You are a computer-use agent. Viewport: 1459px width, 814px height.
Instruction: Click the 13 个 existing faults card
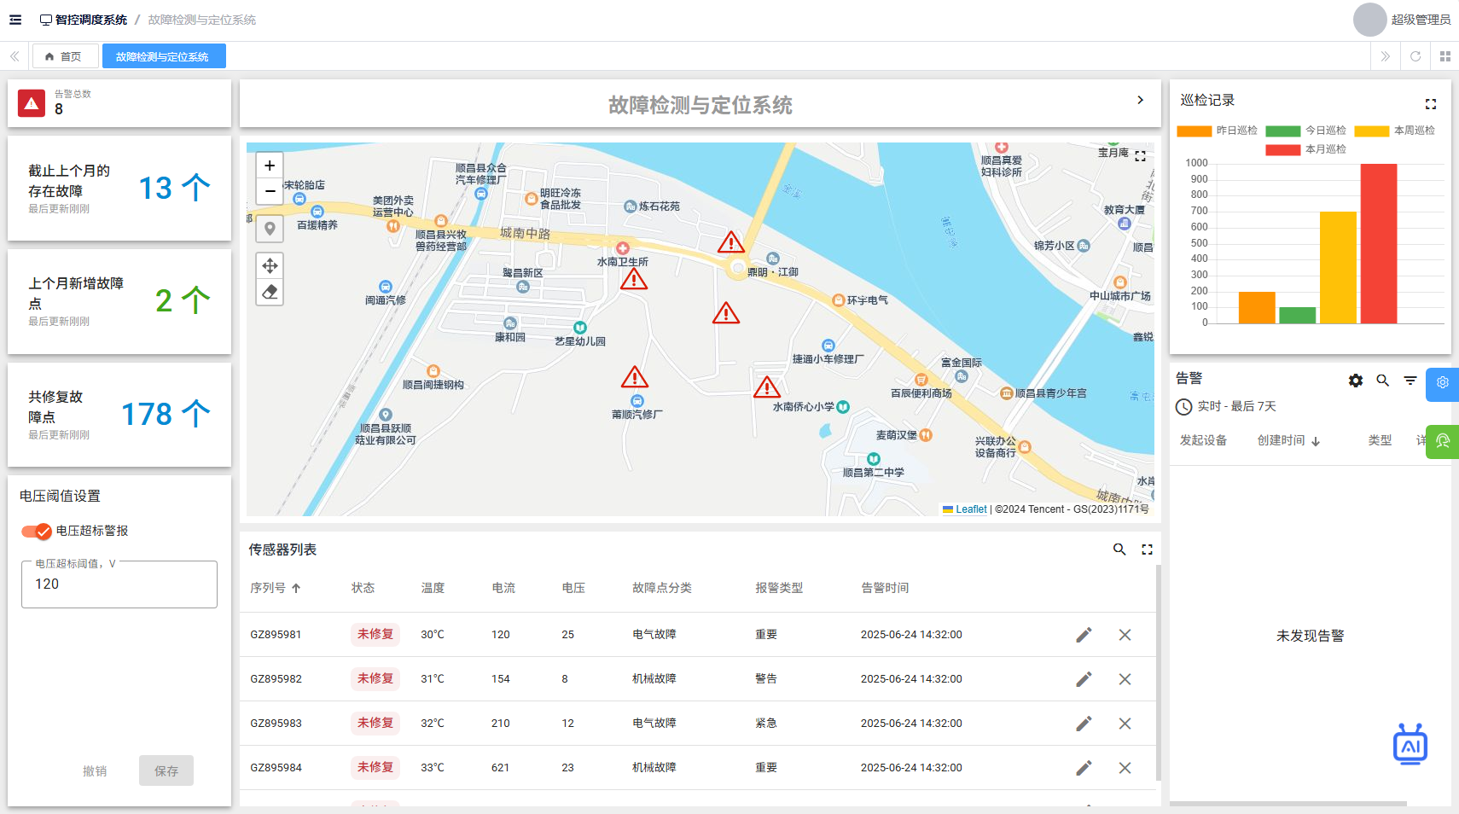click(119, 188)
